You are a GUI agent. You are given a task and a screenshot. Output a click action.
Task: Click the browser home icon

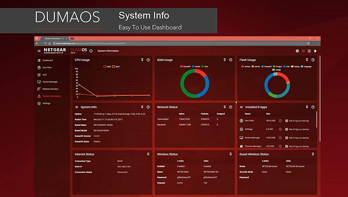tap(50, 43)
